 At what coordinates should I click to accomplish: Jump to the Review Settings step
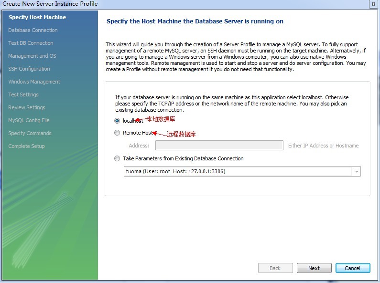tap(27, 107)
